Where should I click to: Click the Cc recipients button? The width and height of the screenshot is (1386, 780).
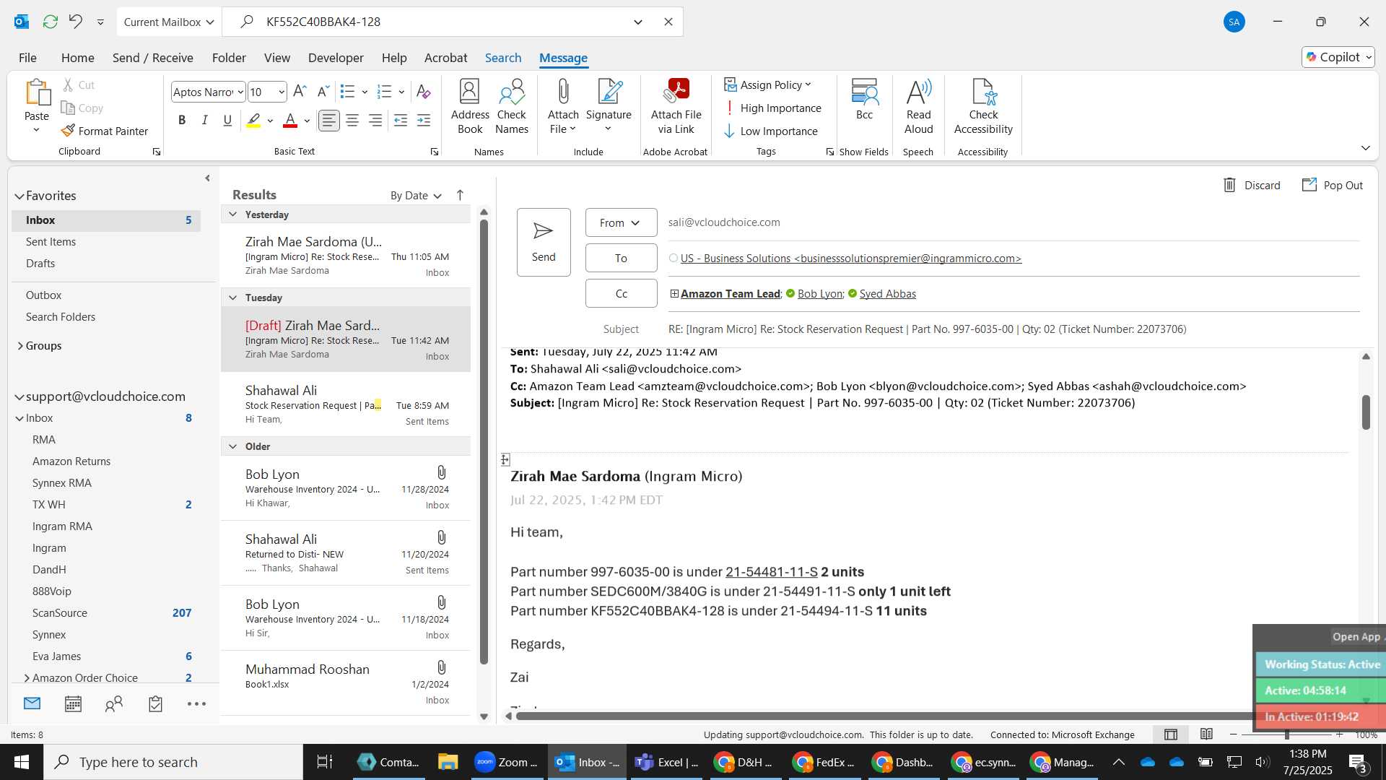[621, 293]
